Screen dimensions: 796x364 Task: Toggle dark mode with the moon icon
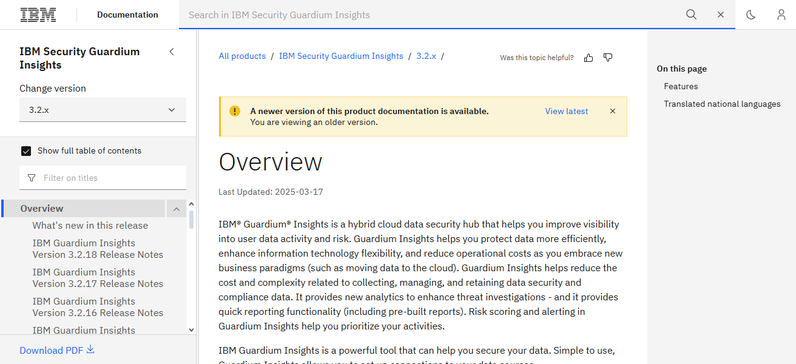click(750, 14)
